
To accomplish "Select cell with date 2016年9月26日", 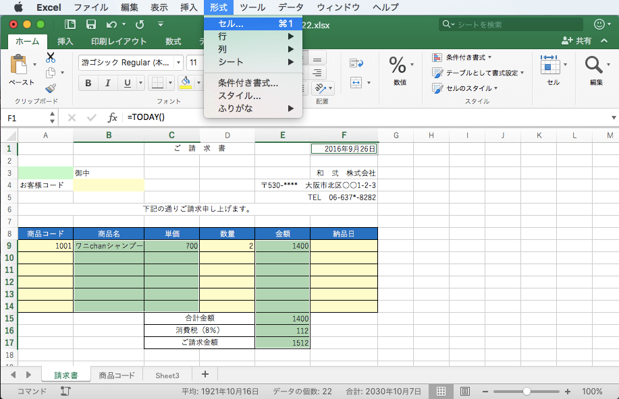I will tap(344, 149).
